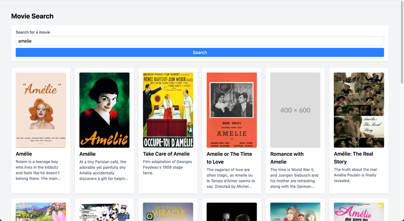Screen dimensions: 404x221
Task: Click the blue Search button
Action: tap(199, 53)
